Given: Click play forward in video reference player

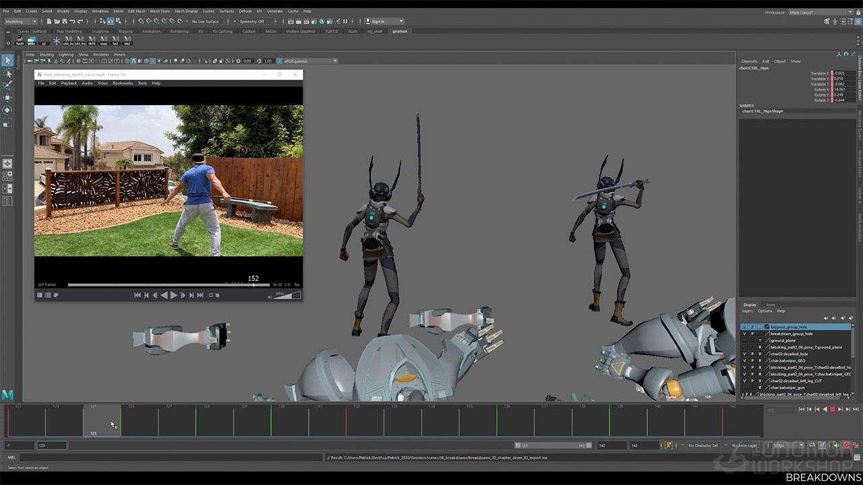Looking at the screenshot, I should pos(173,295).
